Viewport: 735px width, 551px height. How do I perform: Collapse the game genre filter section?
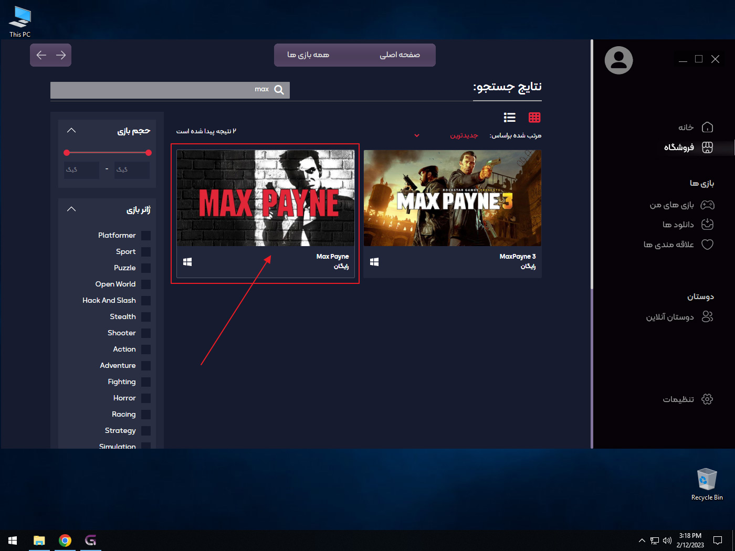(x=71, y=209)
